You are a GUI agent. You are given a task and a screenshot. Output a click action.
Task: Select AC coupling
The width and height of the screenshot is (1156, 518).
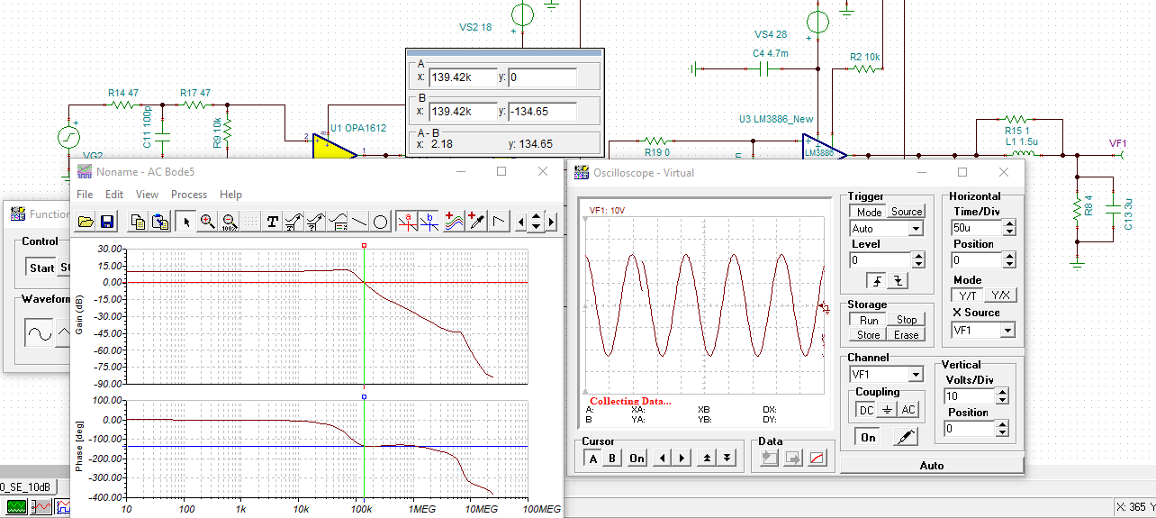point(908,410)
